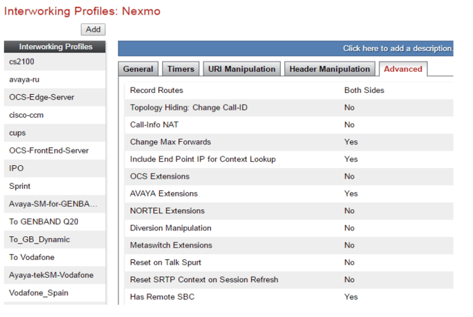Click the OCS Extensions label
473x317 pixels.
click(x=160, y=177)
